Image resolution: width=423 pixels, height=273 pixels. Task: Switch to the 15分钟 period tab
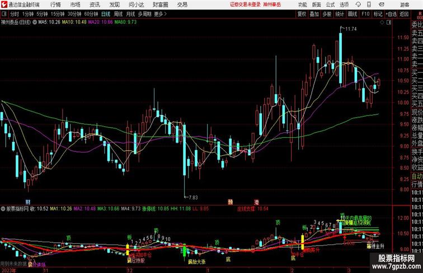58,14
